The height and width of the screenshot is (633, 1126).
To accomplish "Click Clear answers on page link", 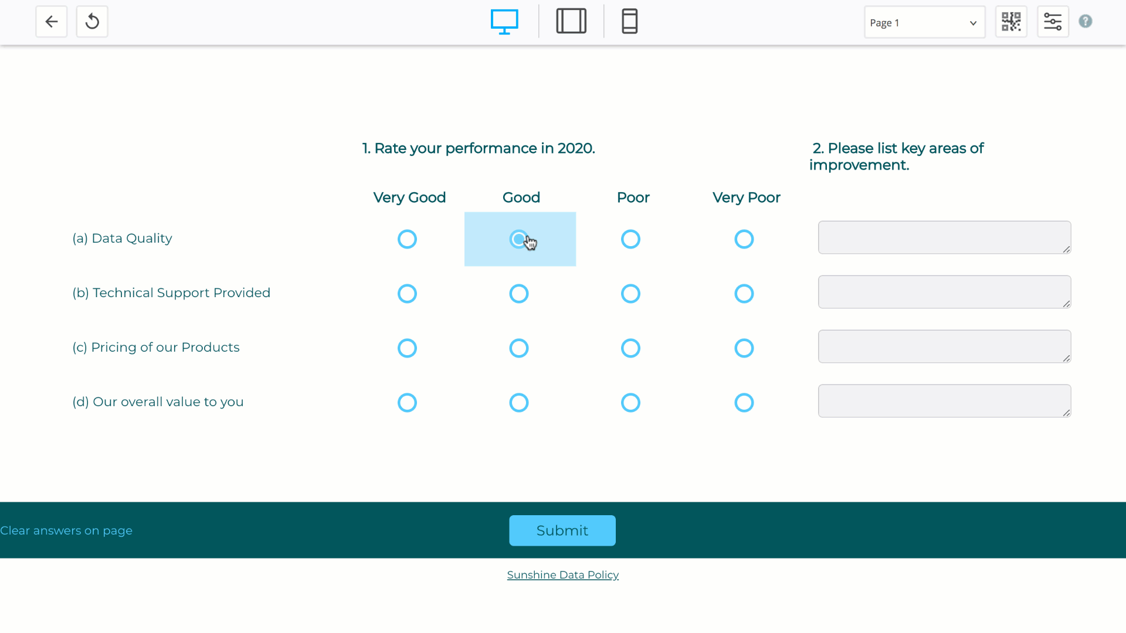I will 66,530.
